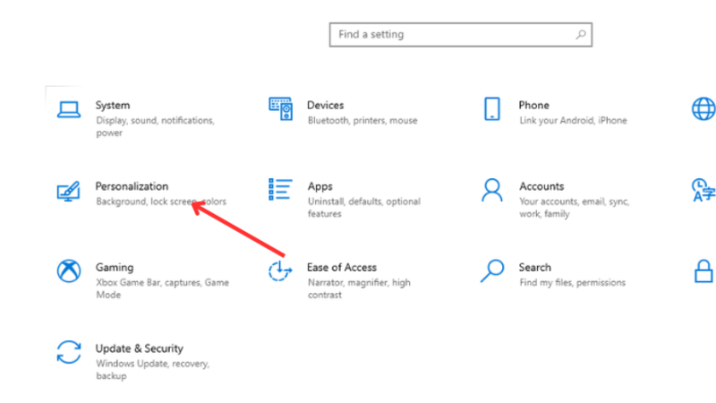Go to Devices settings heading
This screenshot has width=716, height=403.
pyautogui.click(x=325, y=105)
